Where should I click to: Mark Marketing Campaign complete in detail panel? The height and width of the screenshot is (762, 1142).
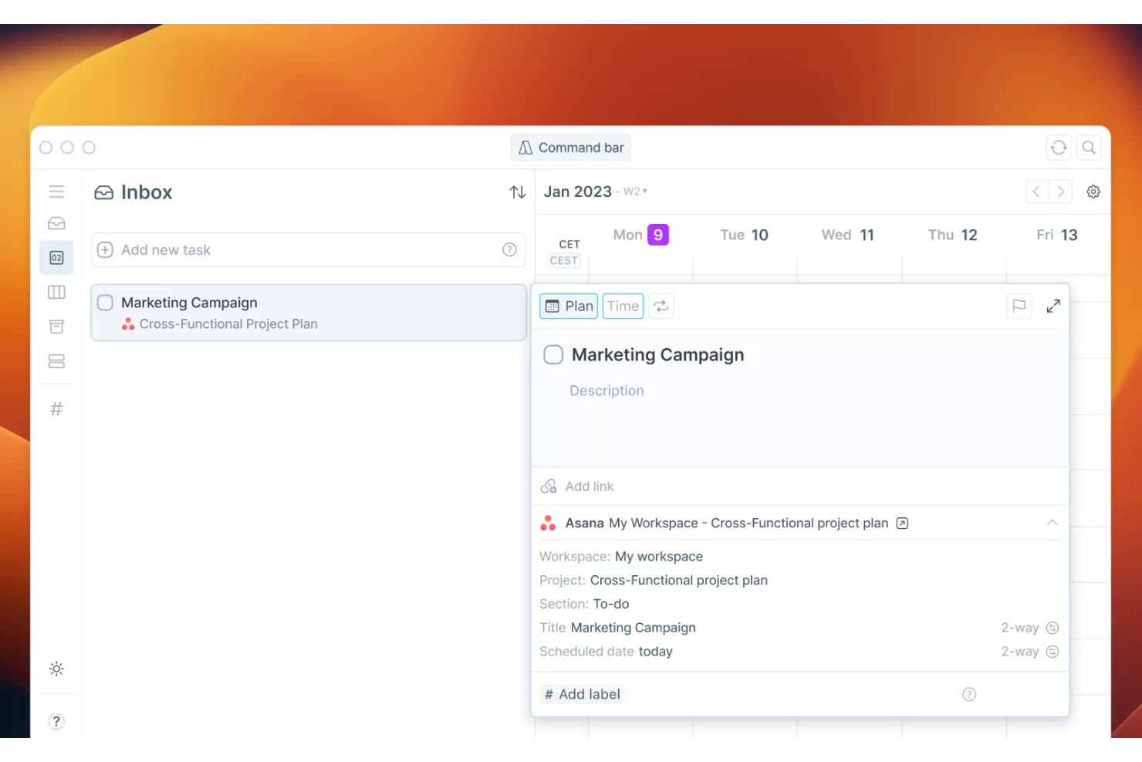point(553,354)
